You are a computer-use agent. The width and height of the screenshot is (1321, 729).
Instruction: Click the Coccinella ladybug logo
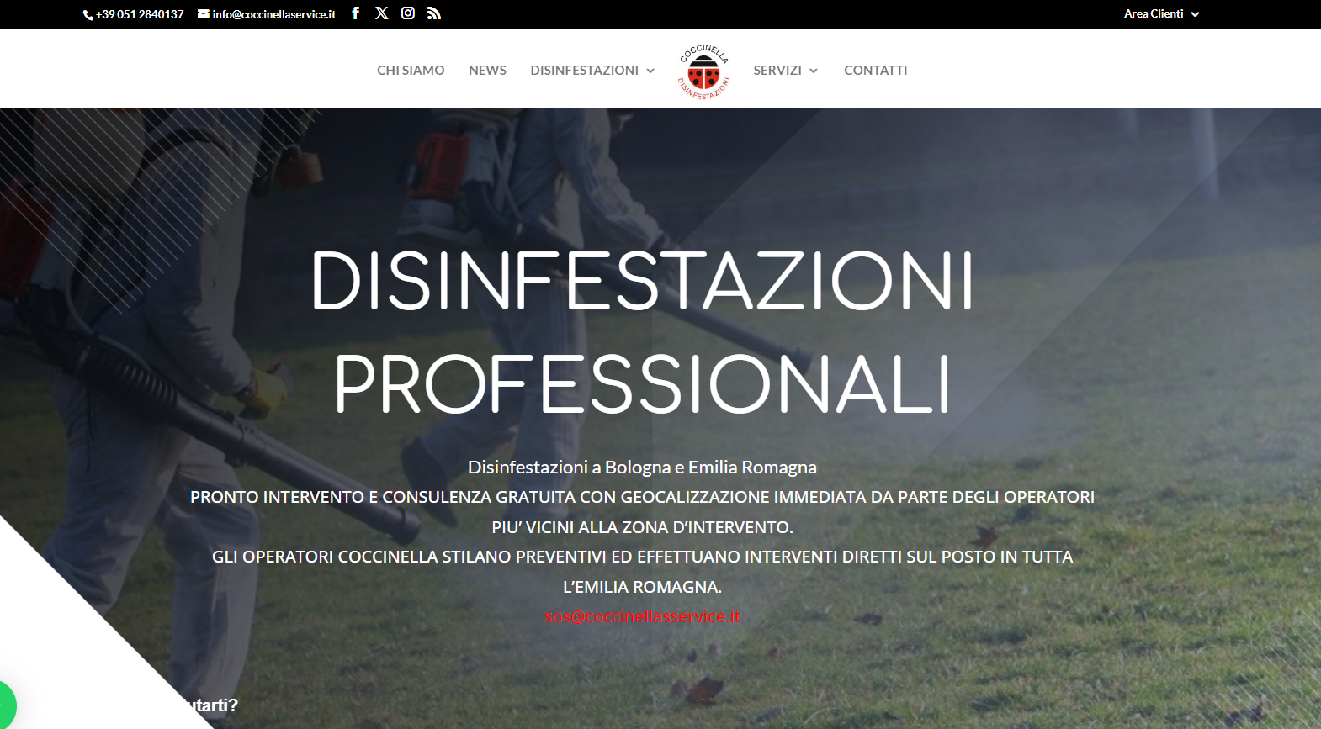click(703, 71)
